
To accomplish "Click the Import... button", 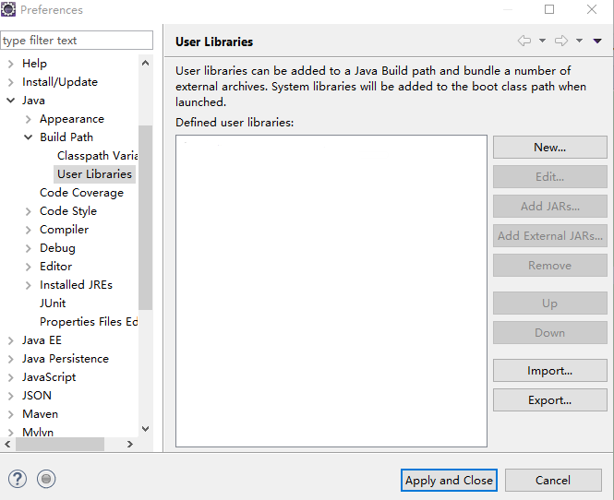I will (549, 371).
